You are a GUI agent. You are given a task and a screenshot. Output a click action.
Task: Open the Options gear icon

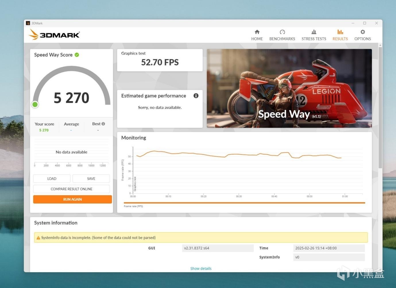coord(363,32)
